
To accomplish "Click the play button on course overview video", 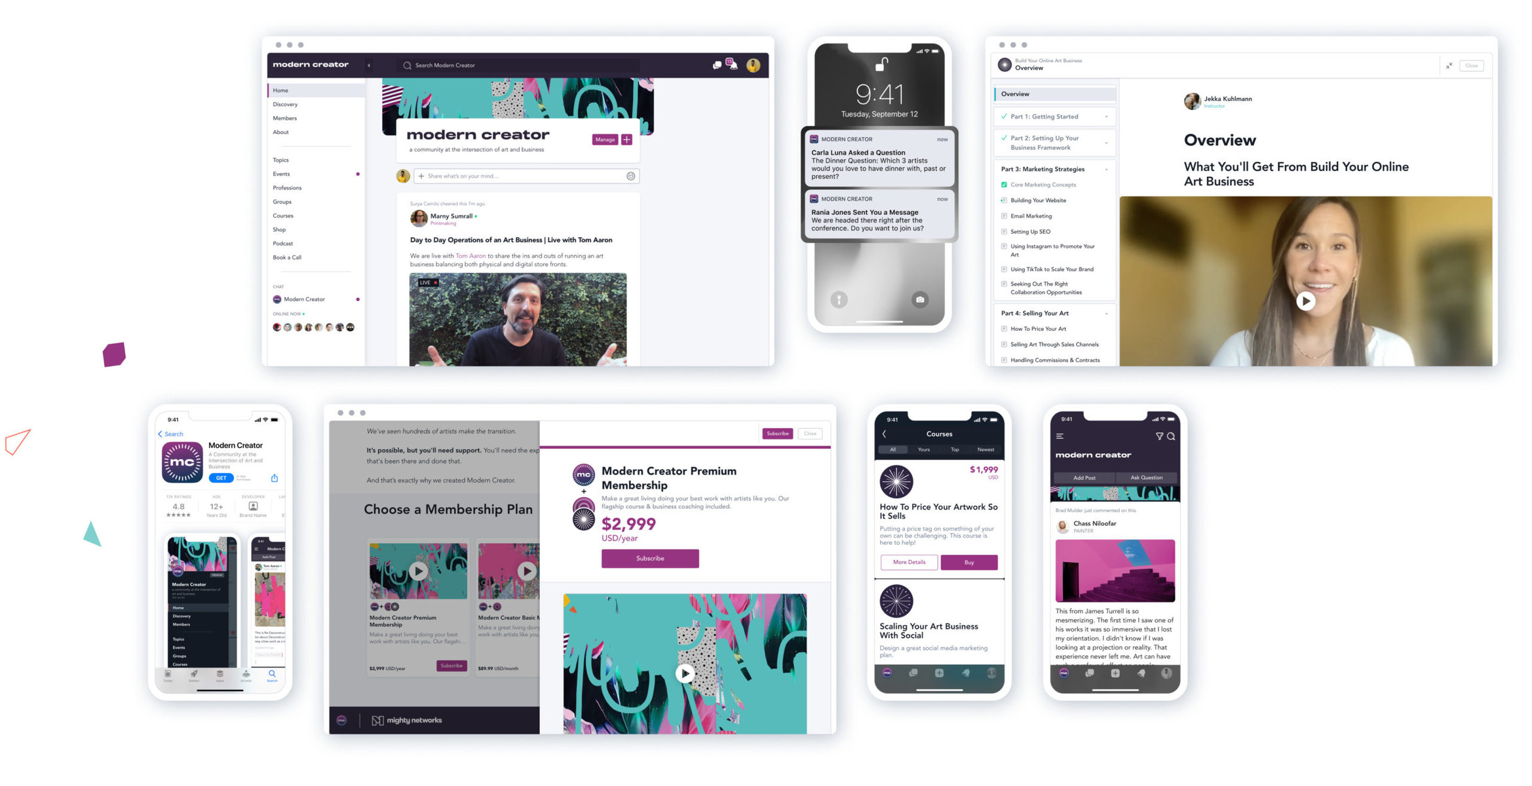I will coord(1305,299).
